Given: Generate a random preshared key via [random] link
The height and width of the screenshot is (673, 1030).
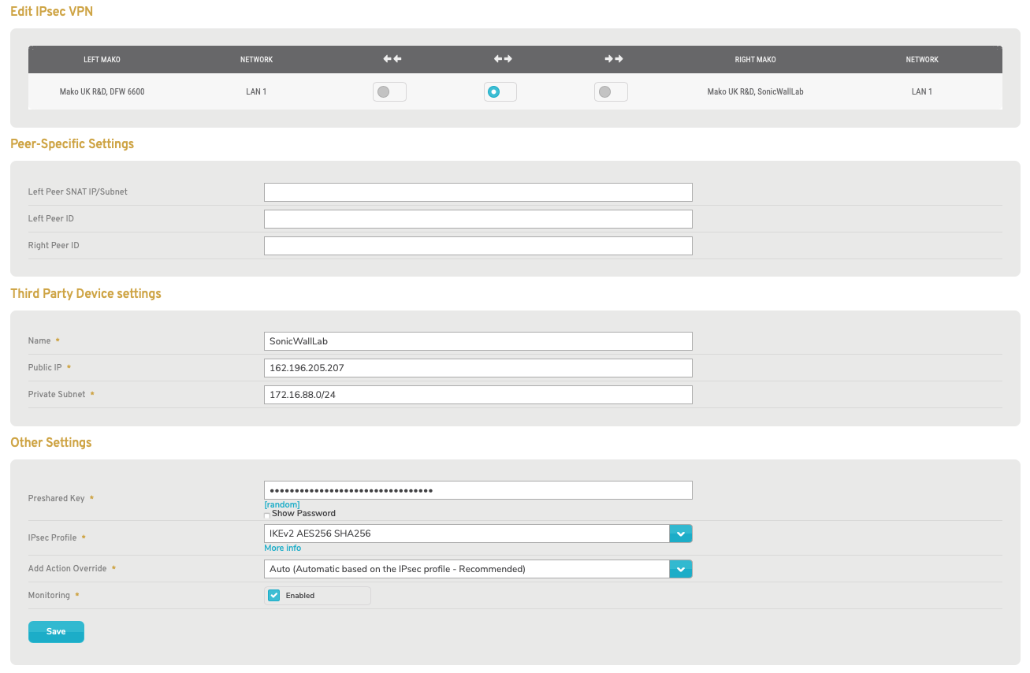Looking at the screenshot, I should click(x=281, y=504).
